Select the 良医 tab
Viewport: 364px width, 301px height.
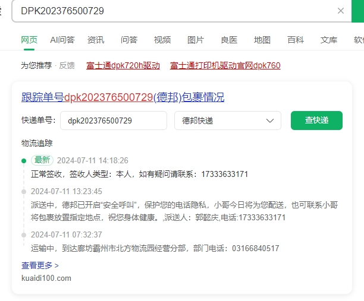click(229, 40)
